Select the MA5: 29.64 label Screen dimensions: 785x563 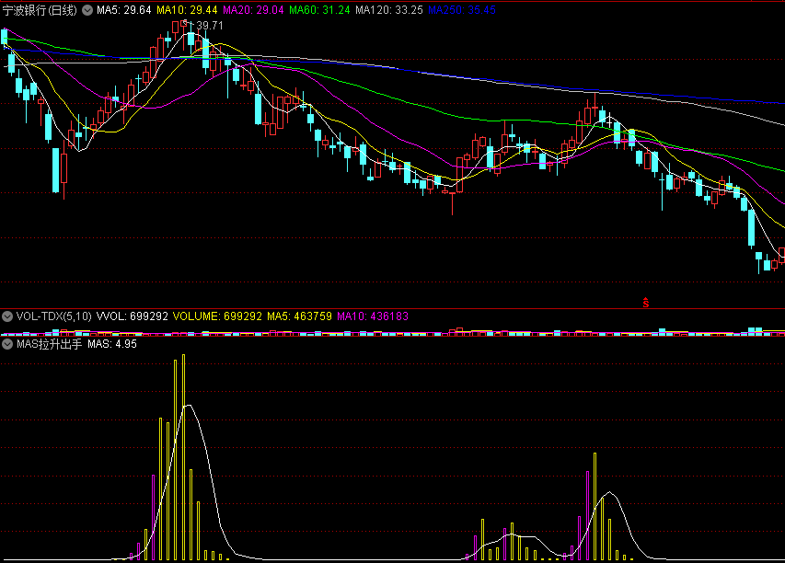click(x=123, y=10)
